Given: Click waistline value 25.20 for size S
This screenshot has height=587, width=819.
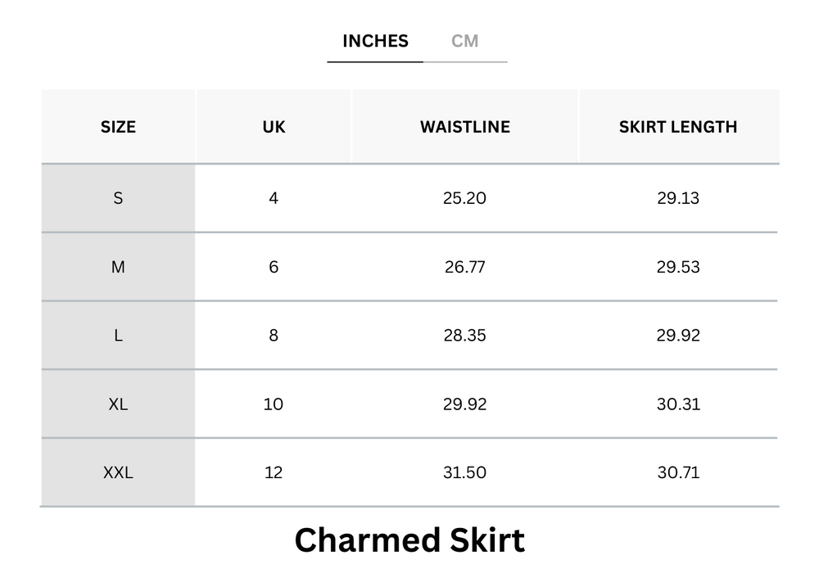Looking at the screenshot, I should pos(465,197).
